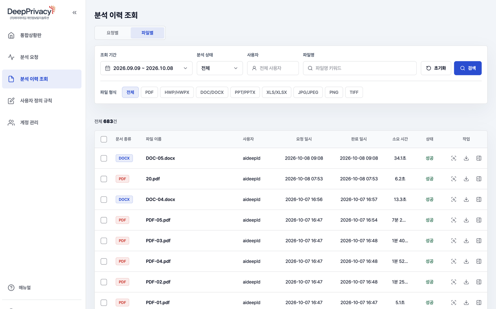The height and width of the screenshot is (309, 496).
Task: Open side panel icon for 20.pdf
Action: (479, 179)
